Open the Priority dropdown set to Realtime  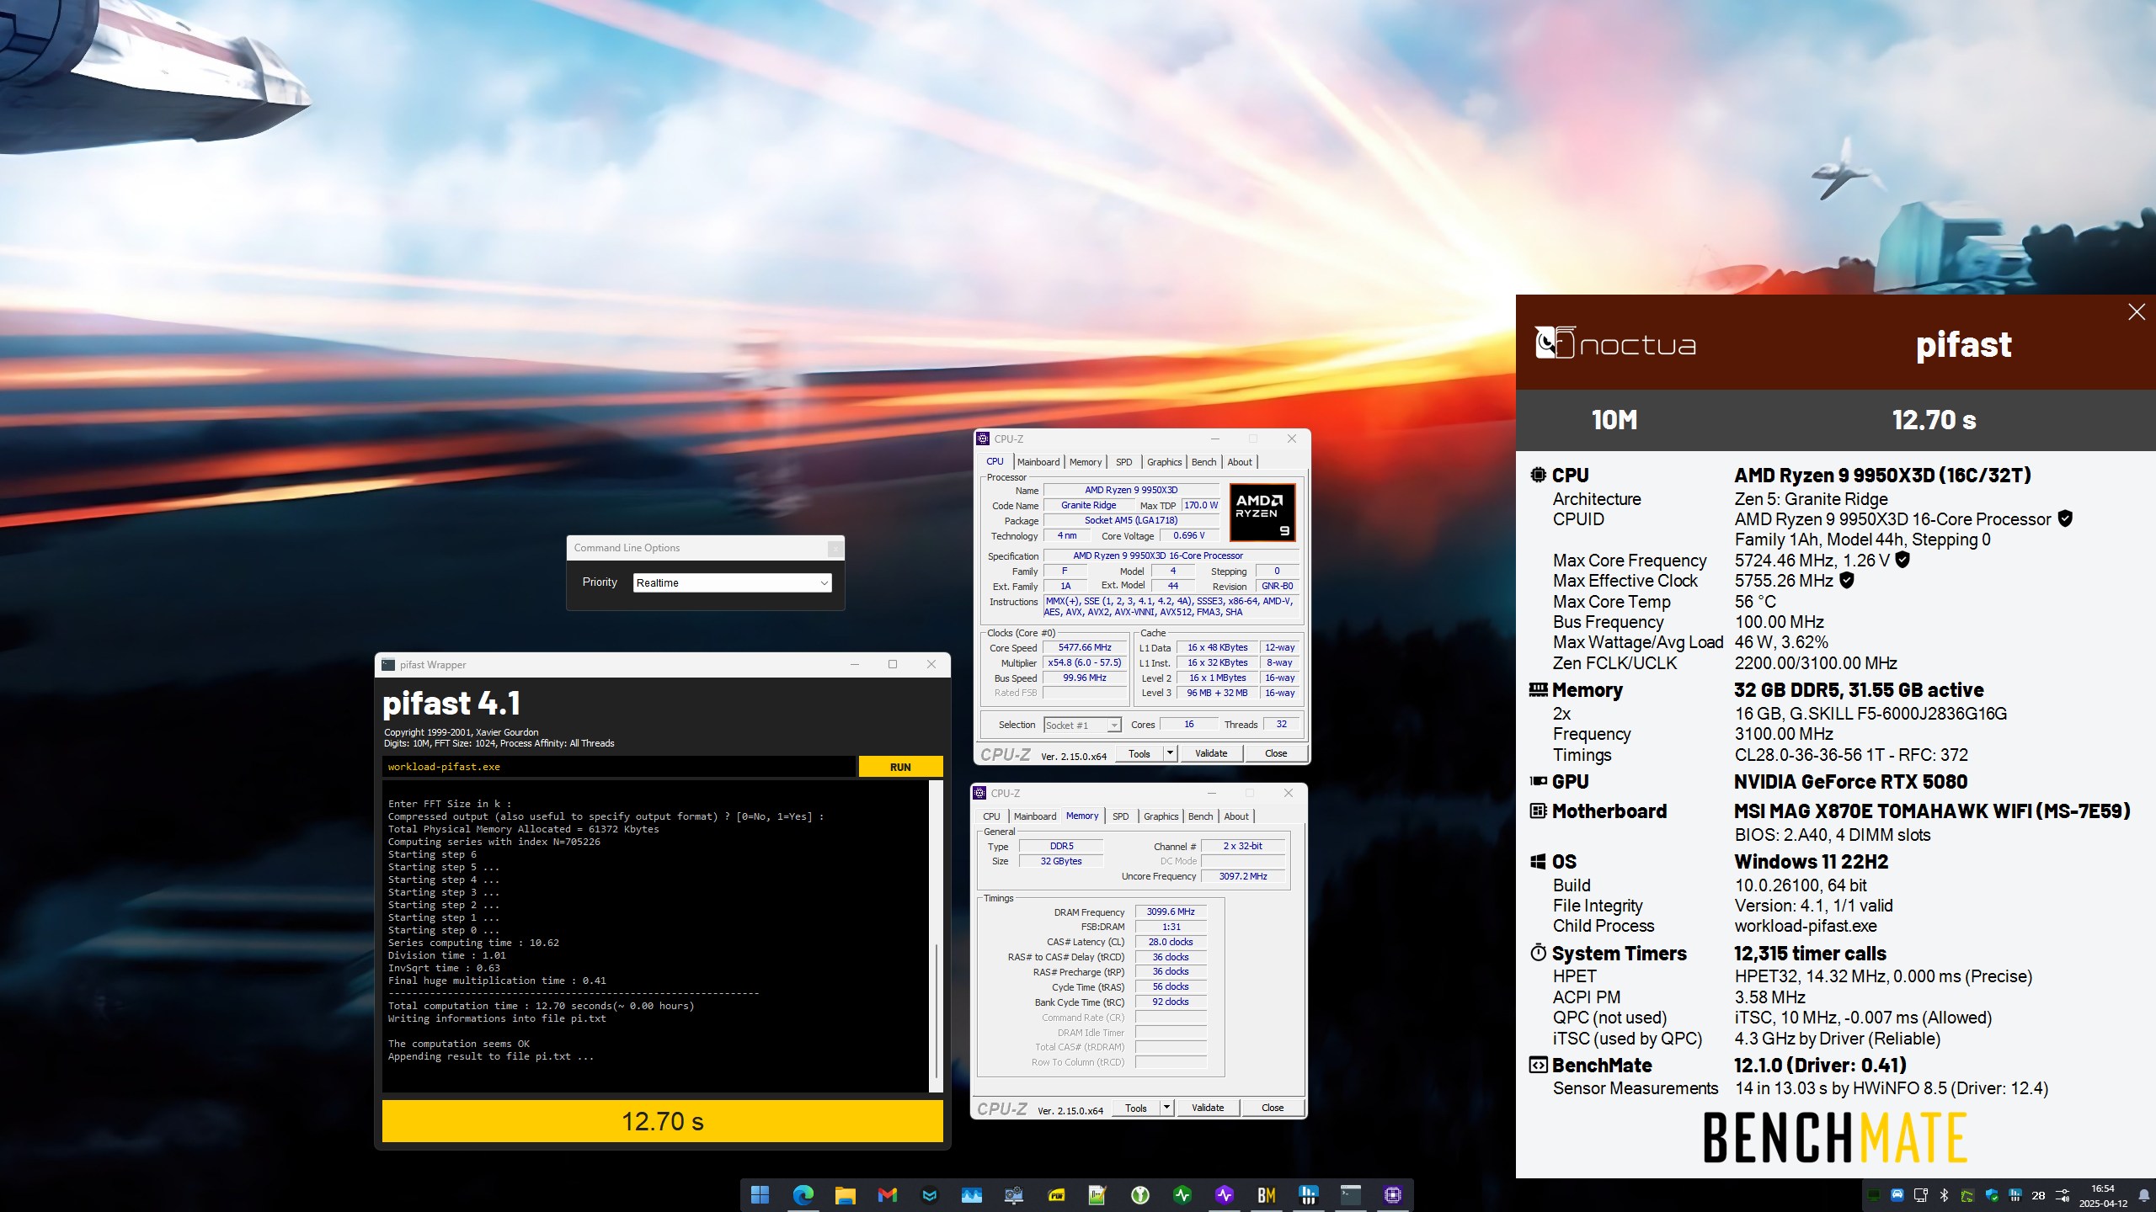point(732,582)
